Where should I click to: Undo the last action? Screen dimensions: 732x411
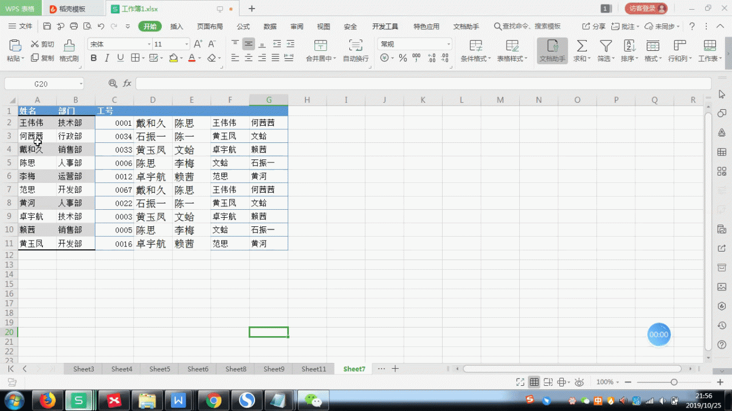click(101, 26)
